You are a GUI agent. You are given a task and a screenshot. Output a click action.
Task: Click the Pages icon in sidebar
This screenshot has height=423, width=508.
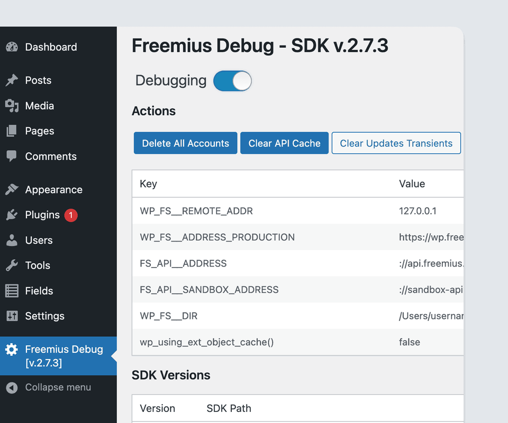12,131
